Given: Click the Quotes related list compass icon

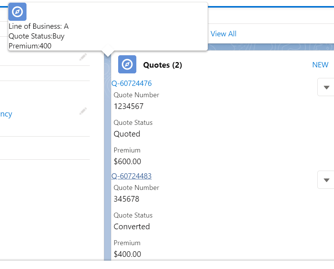Looking at the screenshot, I should pos(127,65).
